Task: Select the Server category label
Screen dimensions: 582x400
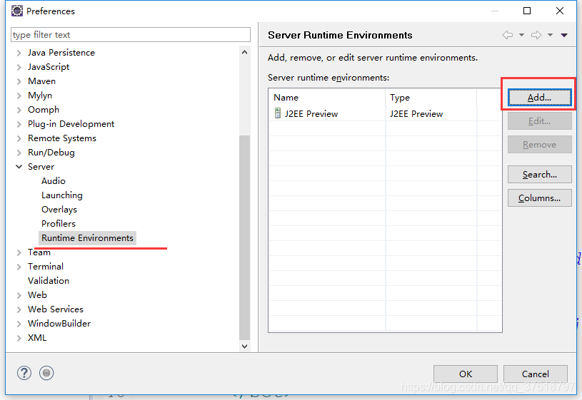Action: (x=41, y=167)
